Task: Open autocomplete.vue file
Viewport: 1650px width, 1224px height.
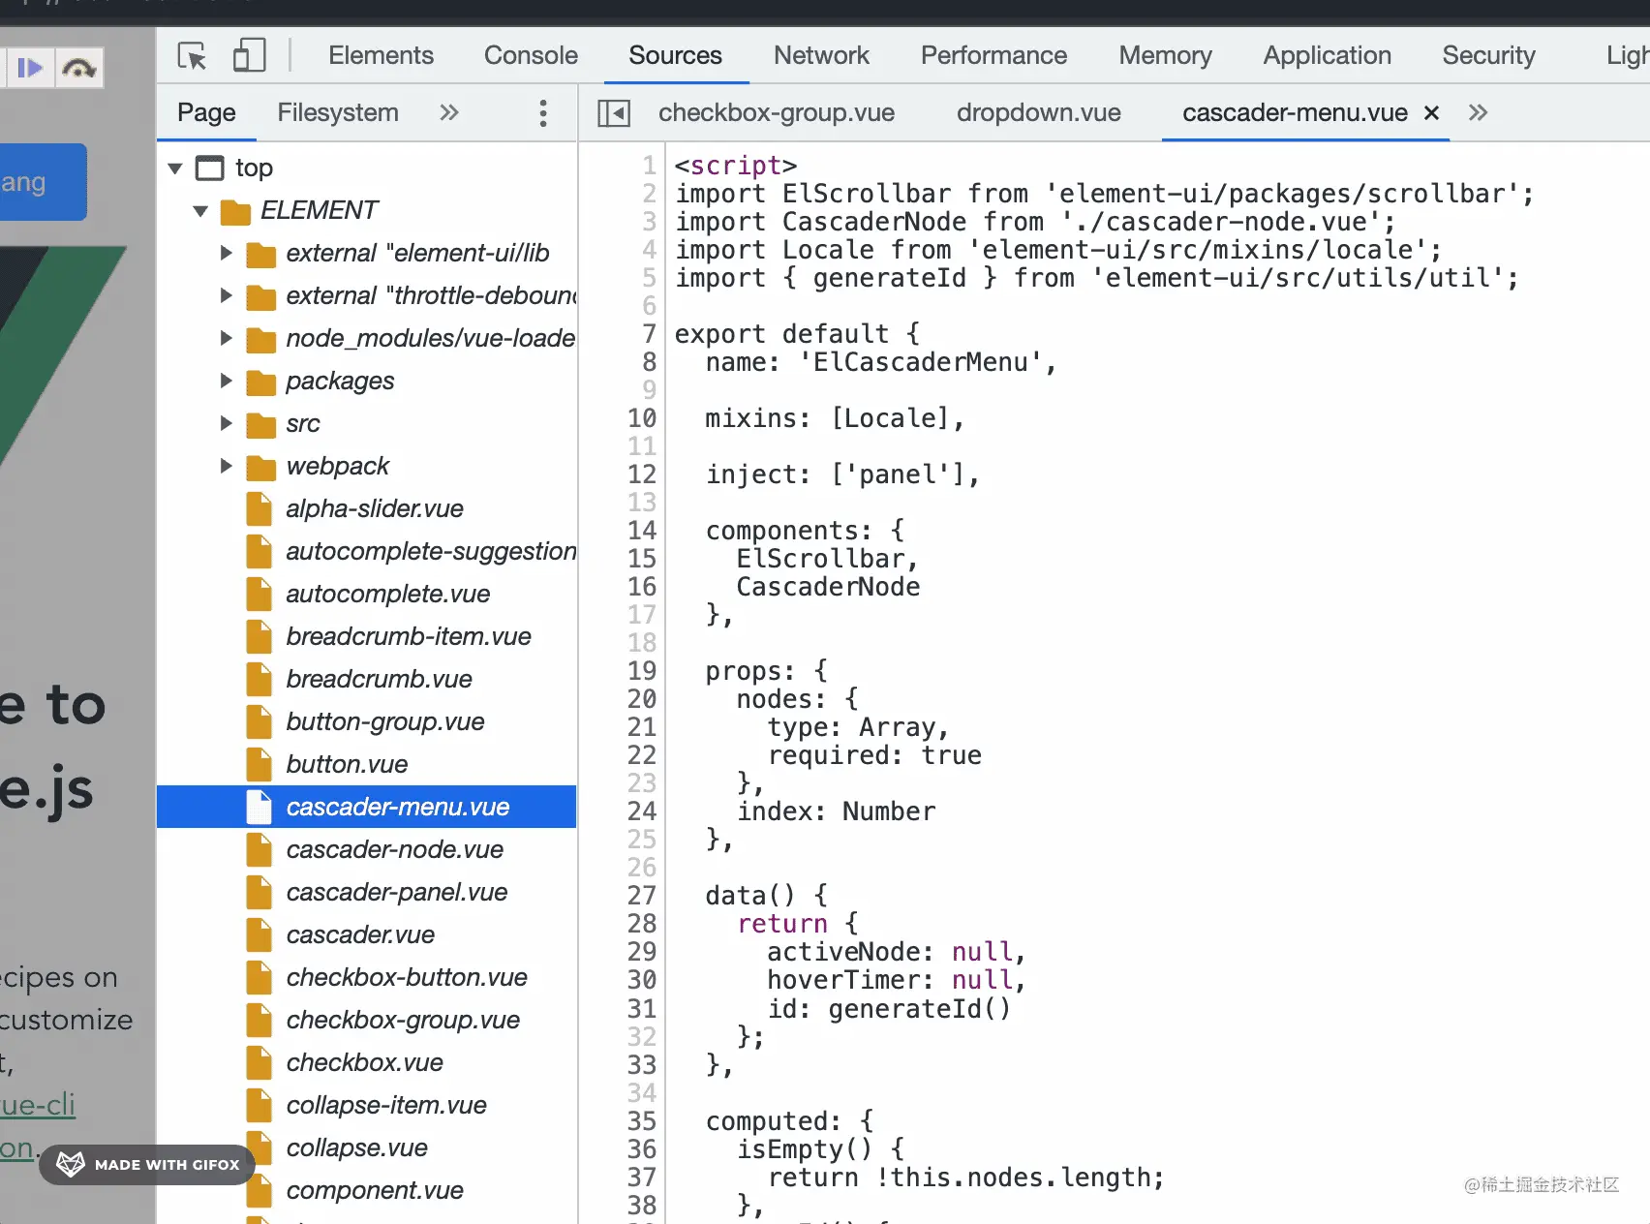Action: click(387, 594)
